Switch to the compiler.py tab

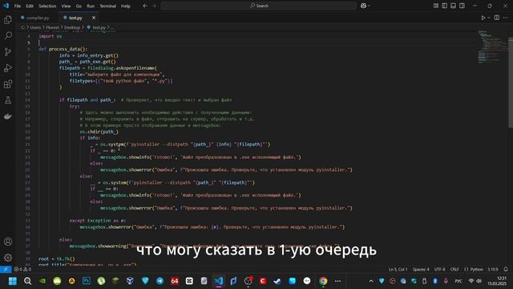[38, 18]
